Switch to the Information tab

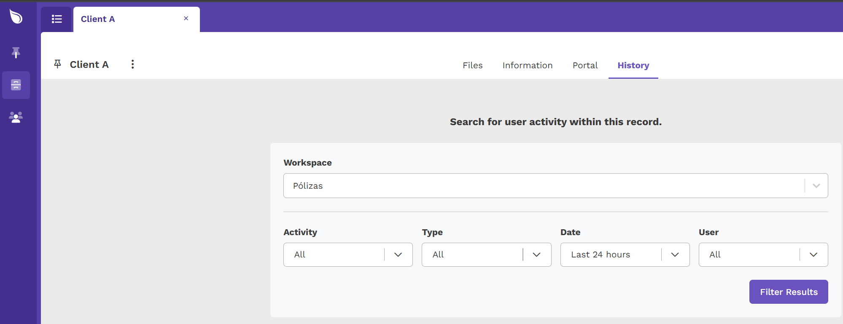(x=528, y=65)
